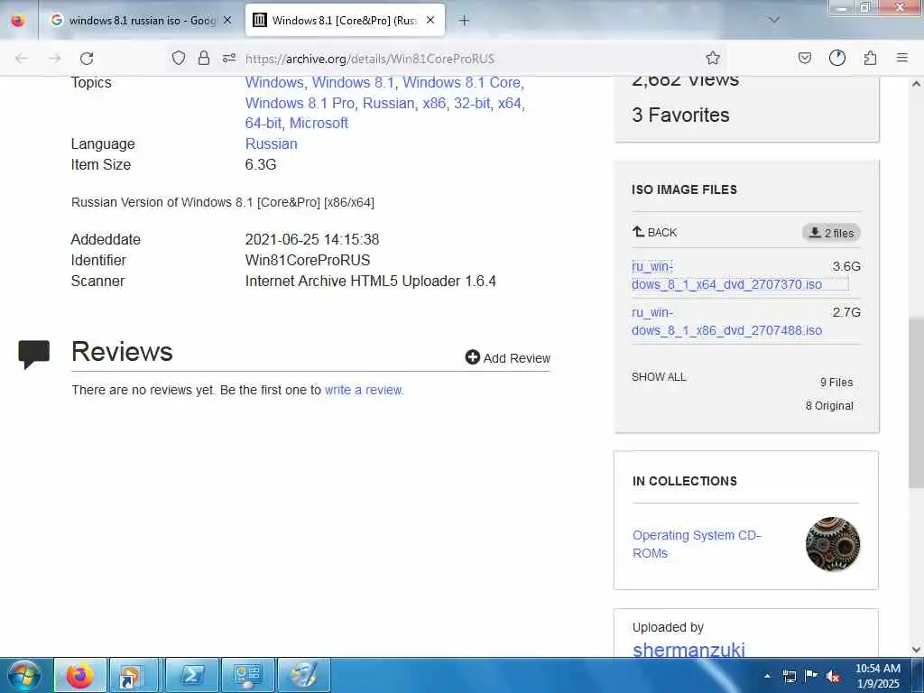Follow the x64 topic link
The image size is (924, 693).
pyautogui.click(x=509, y=103)
